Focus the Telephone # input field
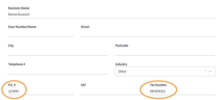Screen dimensions: 219x100 point(58,70)
